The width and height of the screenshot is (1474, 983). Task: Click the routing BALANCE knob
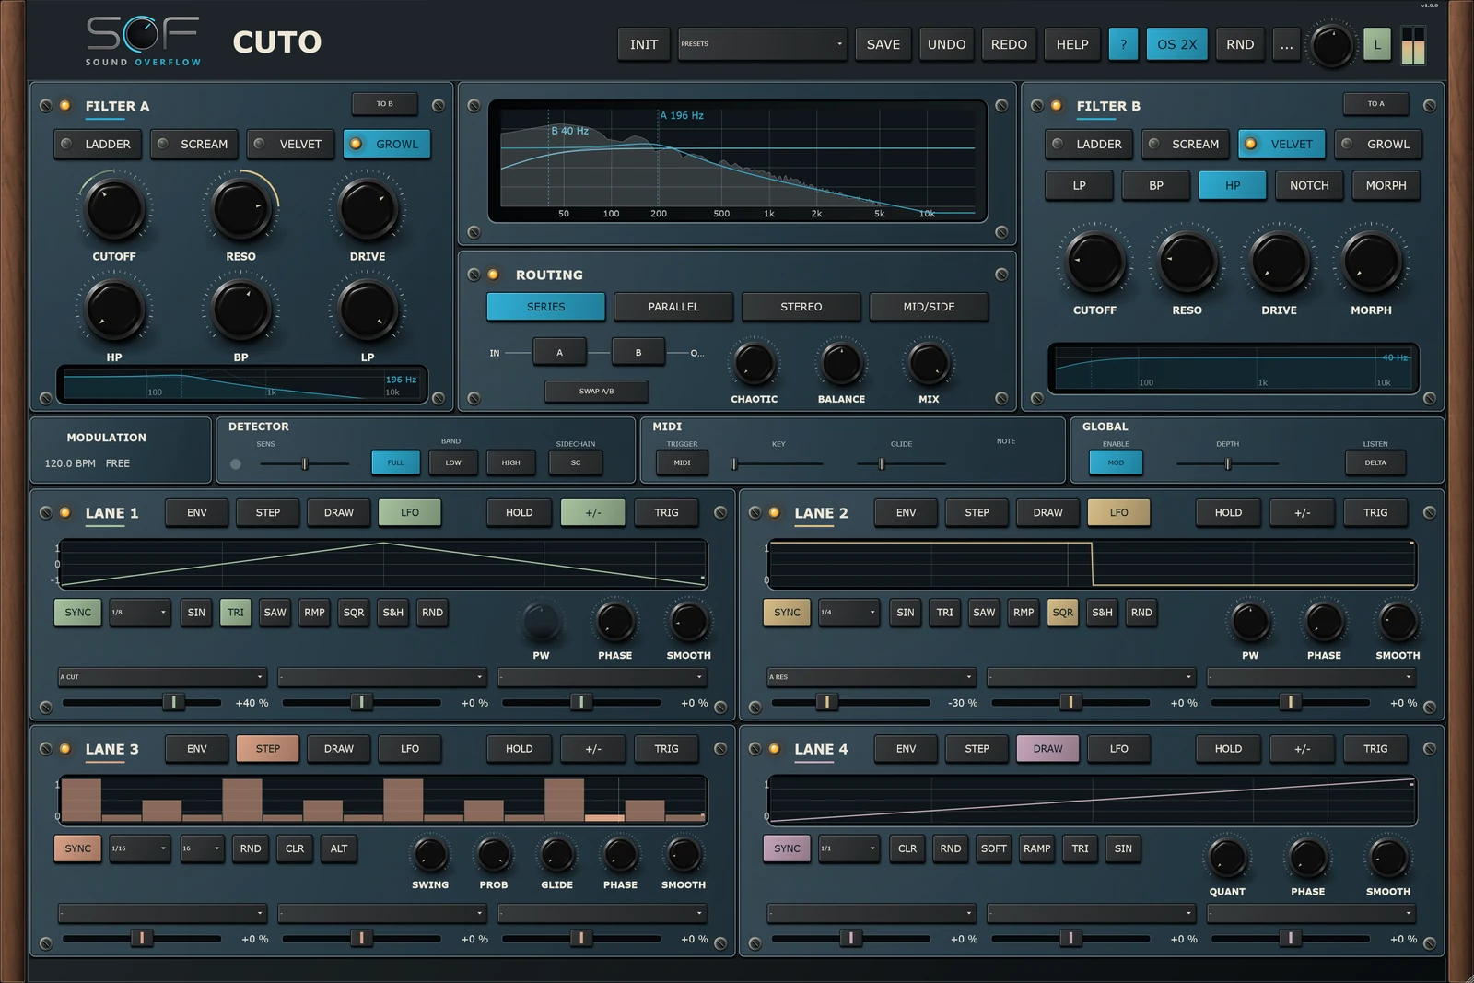(841, 363)
